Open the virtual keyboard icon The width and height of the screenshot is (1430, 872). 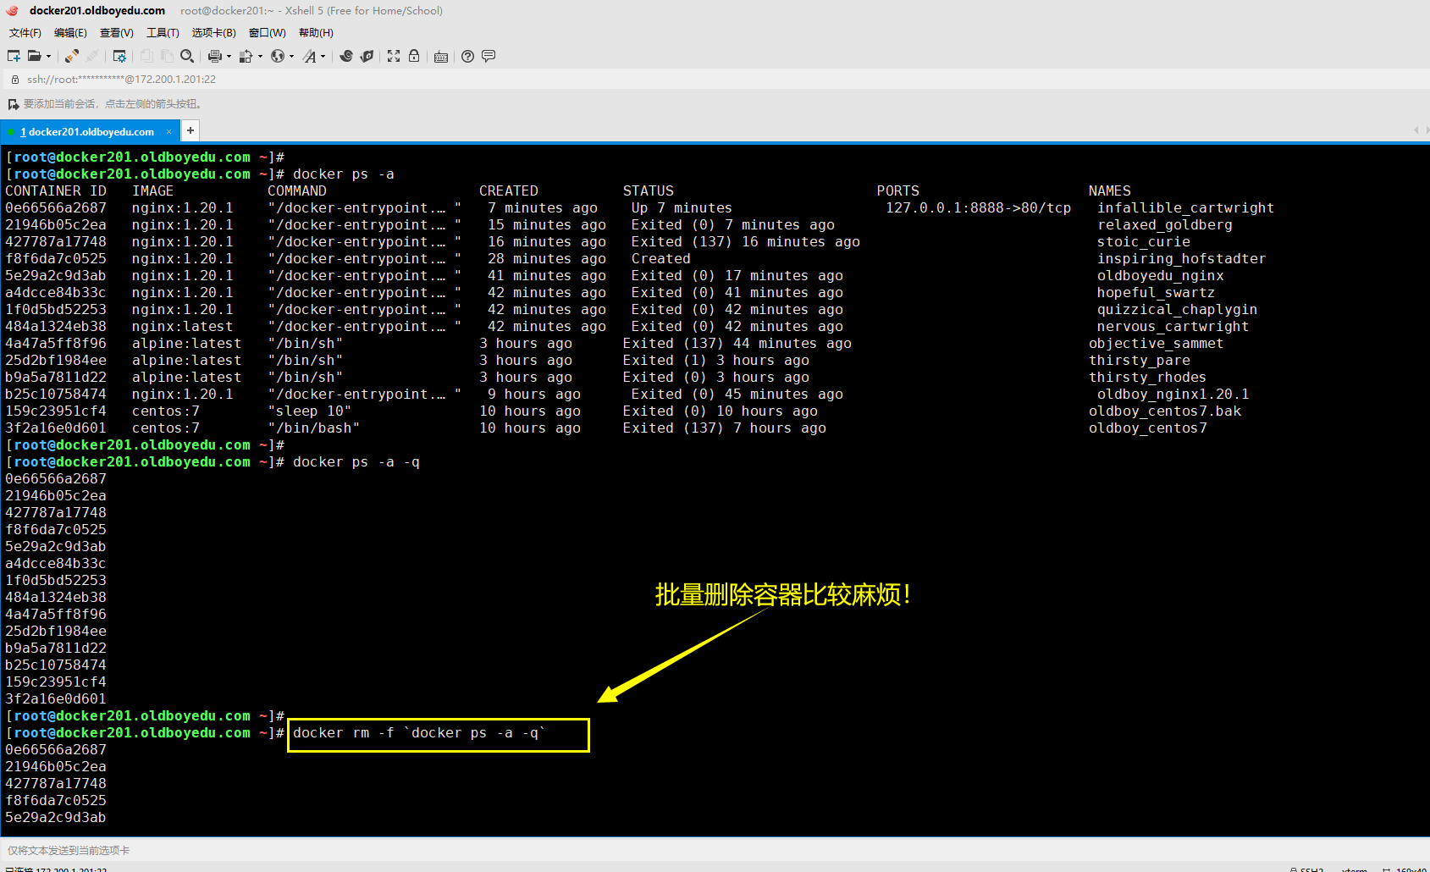441,57
